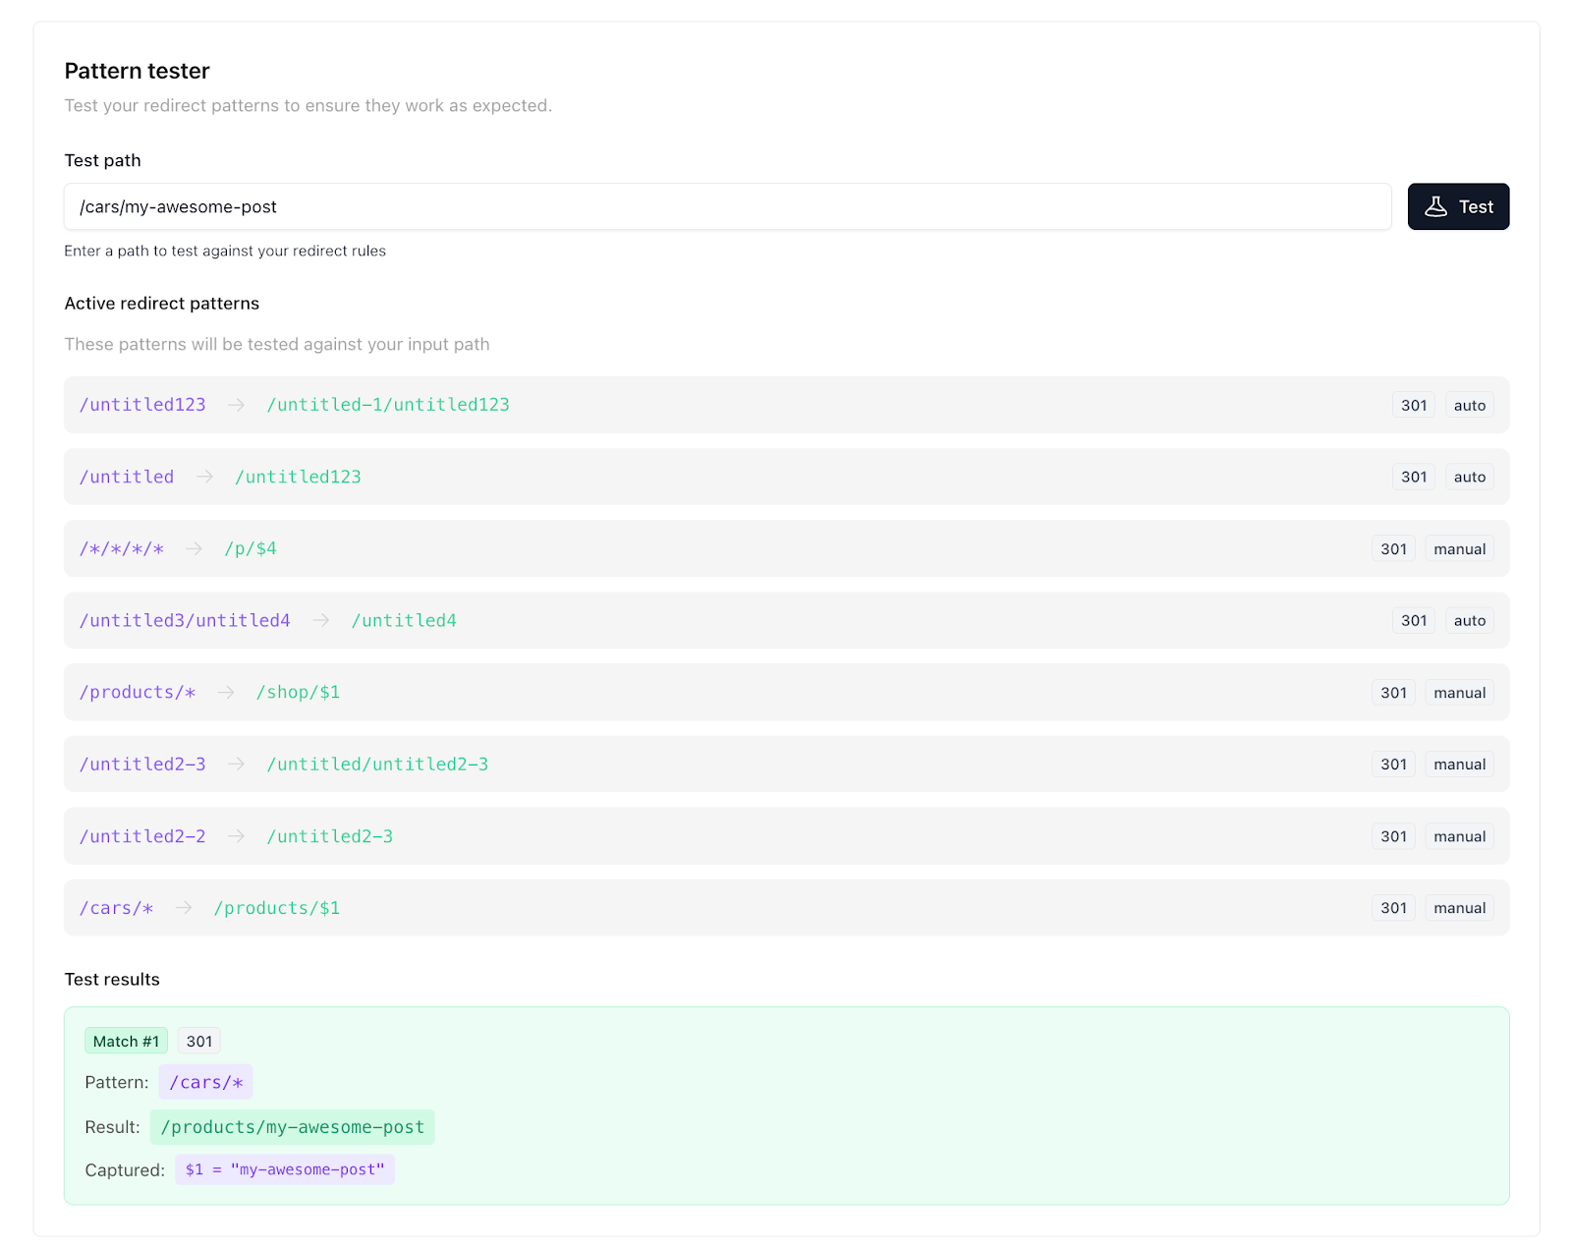The height and width of the screenshot is (1250, 1572).
Task: Click the arrow in the /untitled2-2 row
Action: click(236, 836)
